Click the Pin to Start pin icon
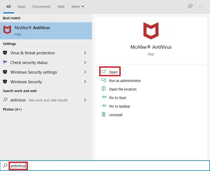210x171 pixels. pyautogui.click(x=104, y=97)
